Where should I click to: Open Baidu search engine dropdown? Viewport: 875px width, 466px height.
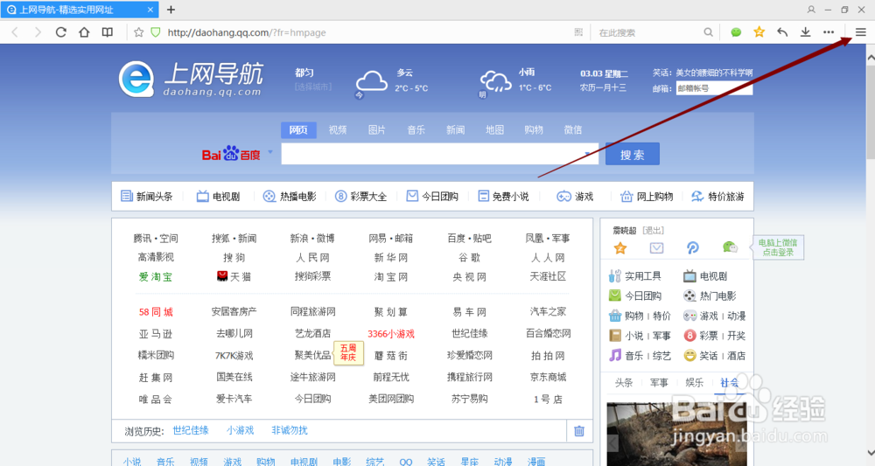point(270,151)
